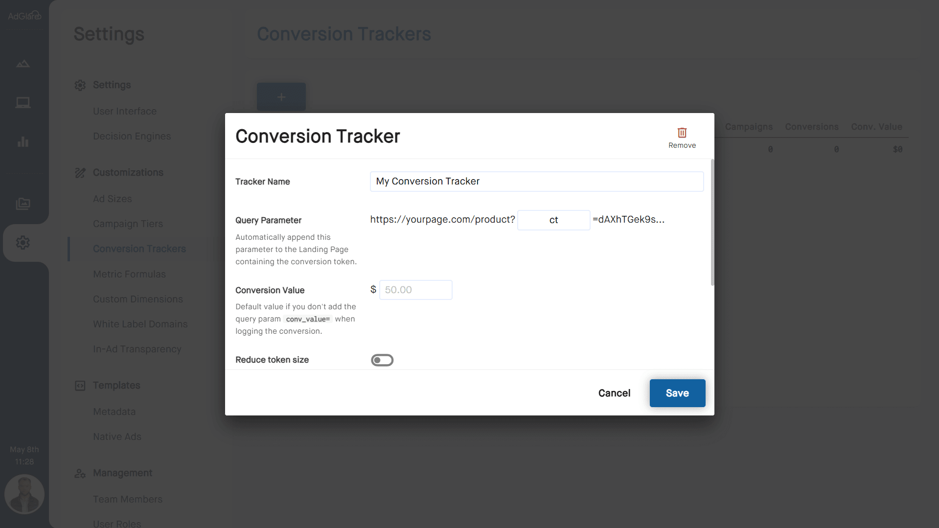Cancel the conversion tracker dialog
This screenshot has width=939, height=528.
click(614, 393)
